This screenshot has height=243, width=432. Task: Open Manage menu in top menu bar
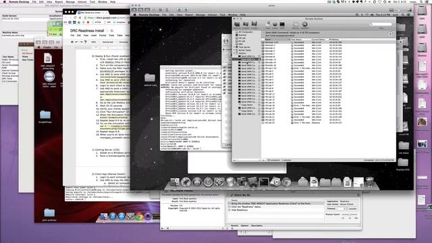[70, 1]
